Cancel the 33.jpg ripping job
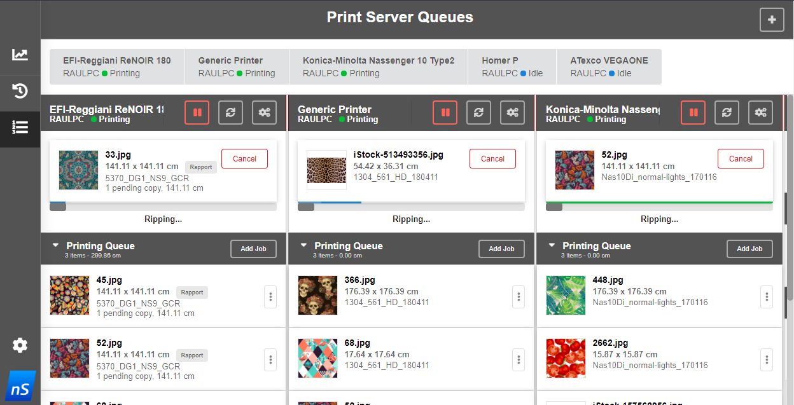This screenshot has height=405, width=794. pyautogui.click(x=244, y=159)
